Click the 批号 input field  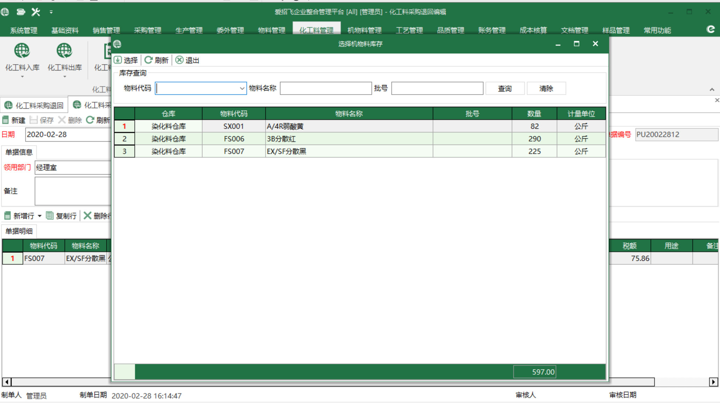point(437,89)
